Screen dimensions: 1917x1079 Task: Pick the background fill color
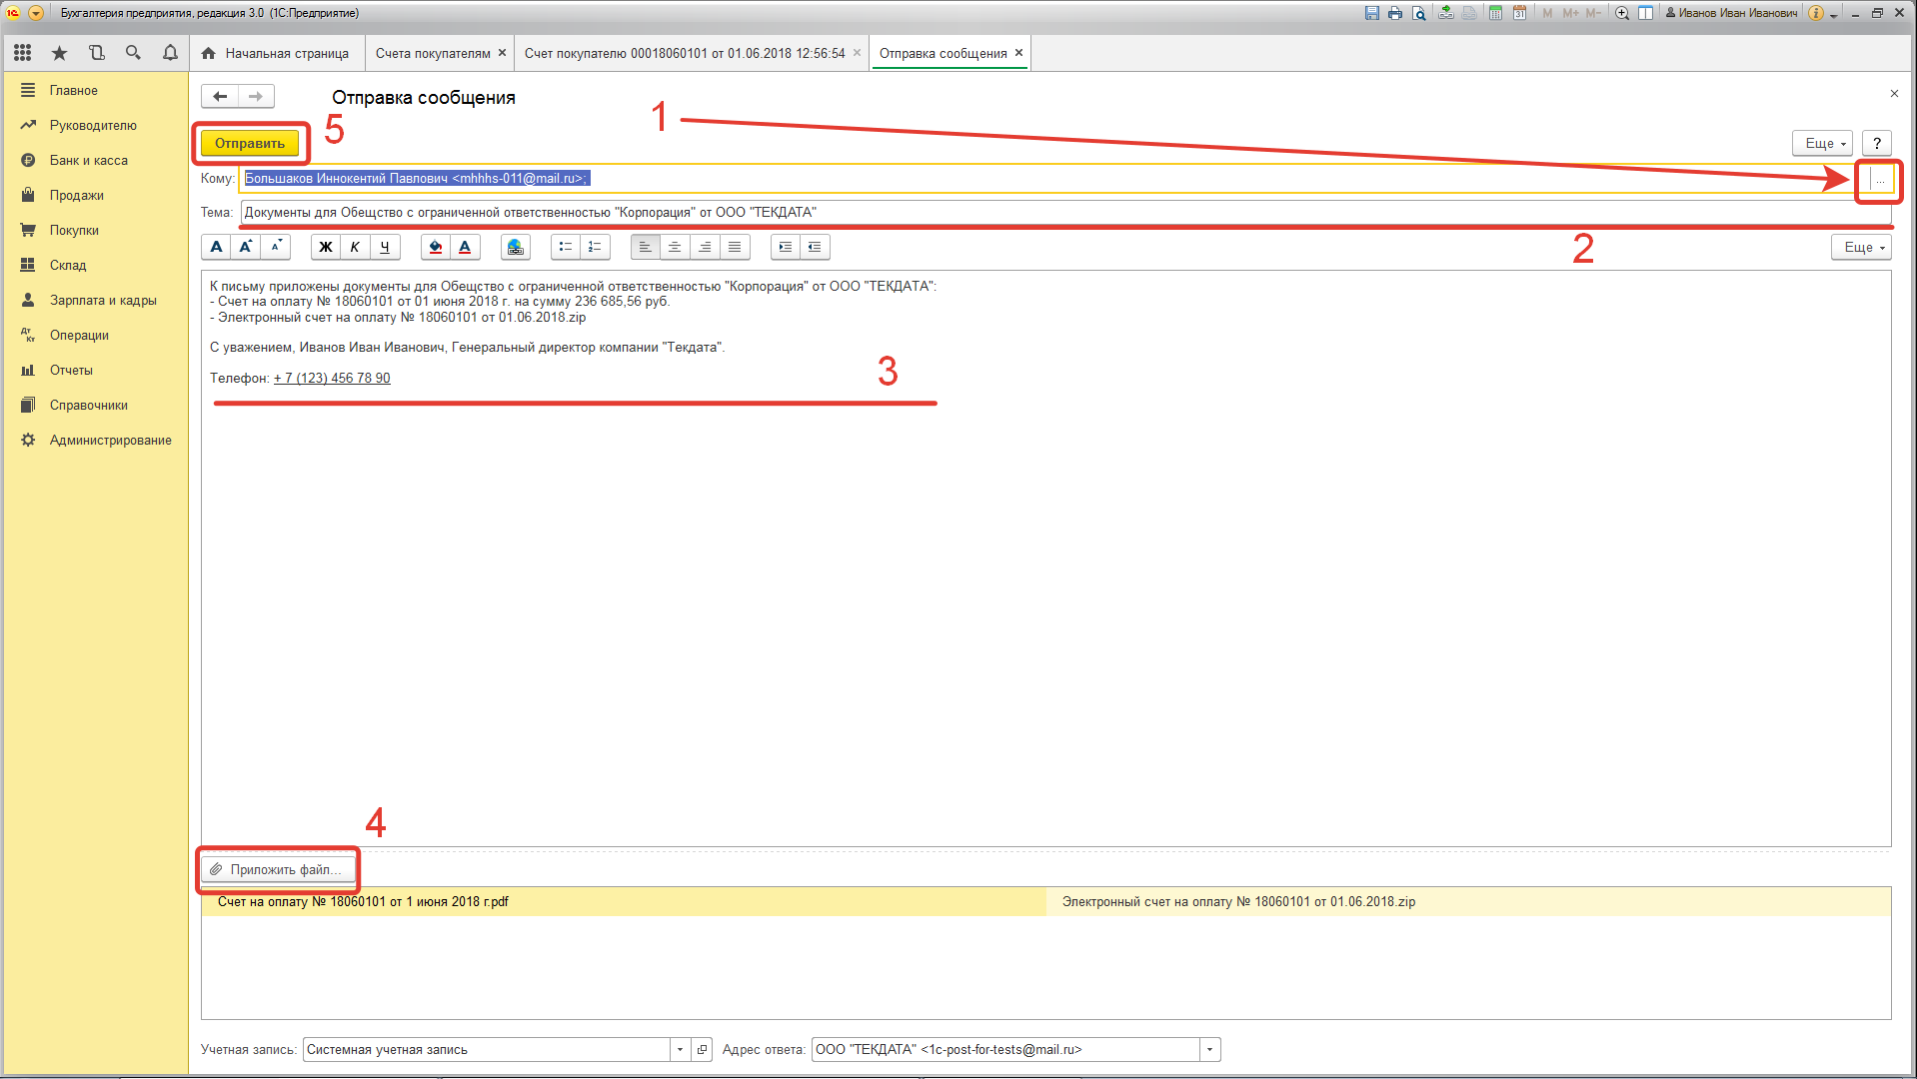coord(436,247)
